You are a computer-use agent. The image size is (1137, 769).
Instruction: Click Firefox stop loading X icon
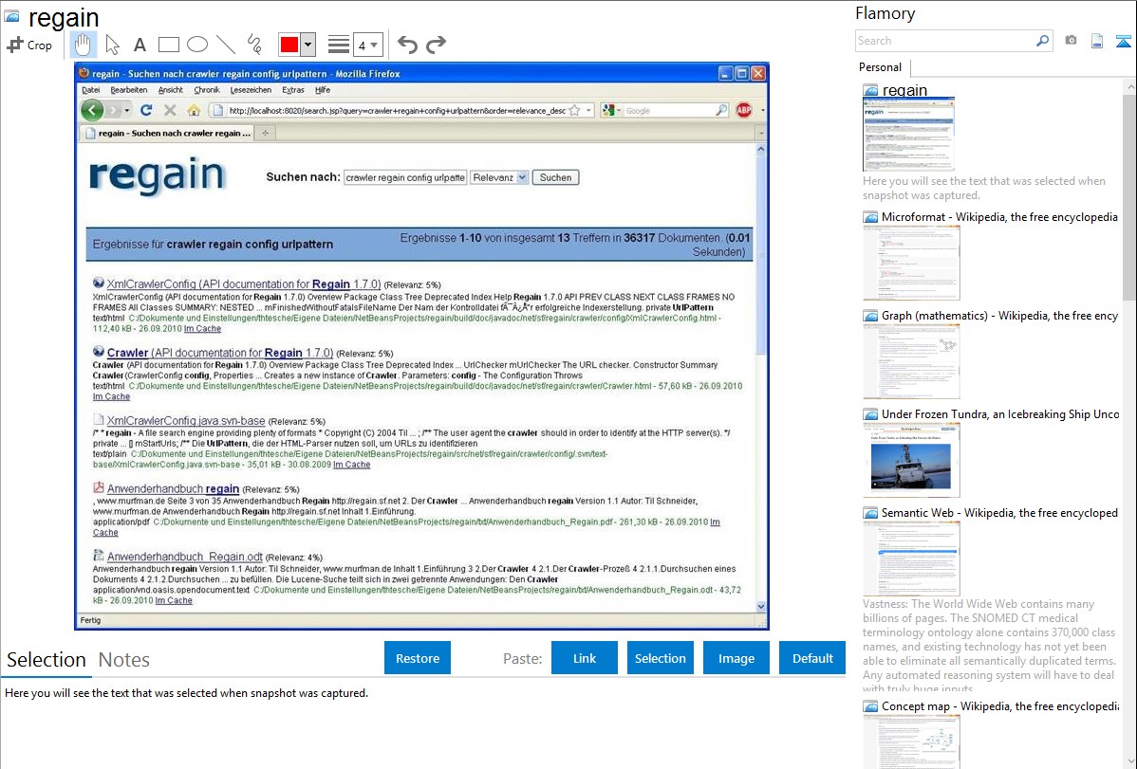point(170,110)
